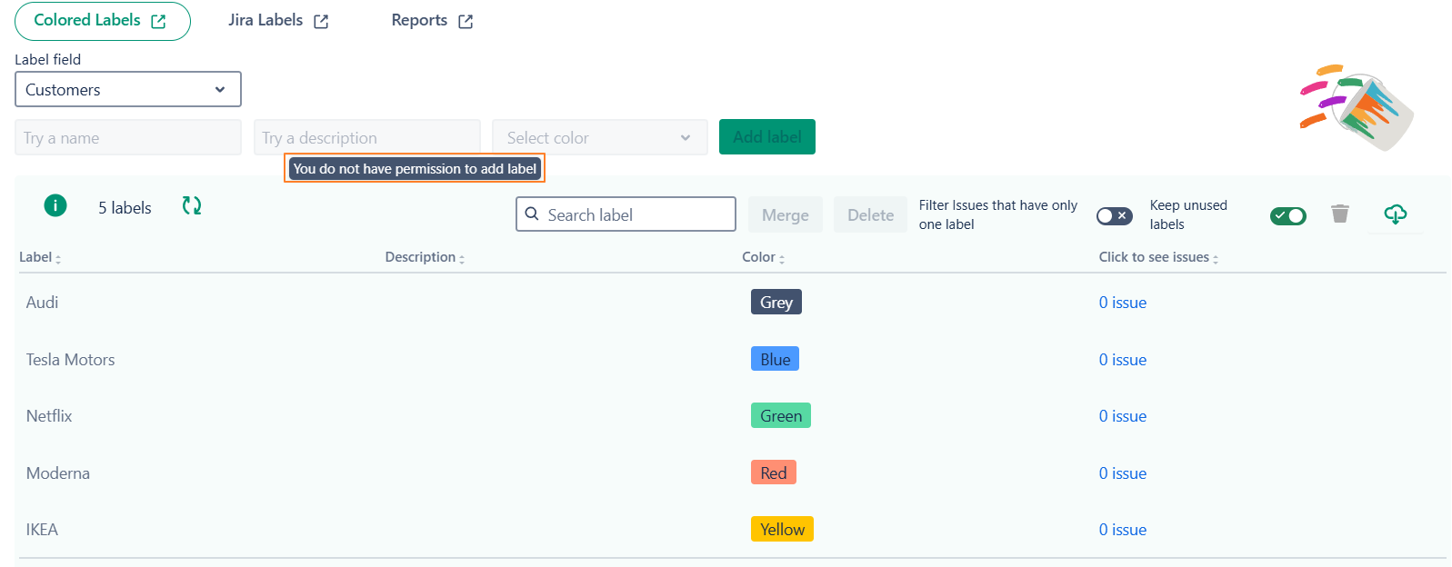Click the green info icon beside 5 labels
Image resolution: width=1452 pixels, height=567 pixels.
(x=55, y=206)
